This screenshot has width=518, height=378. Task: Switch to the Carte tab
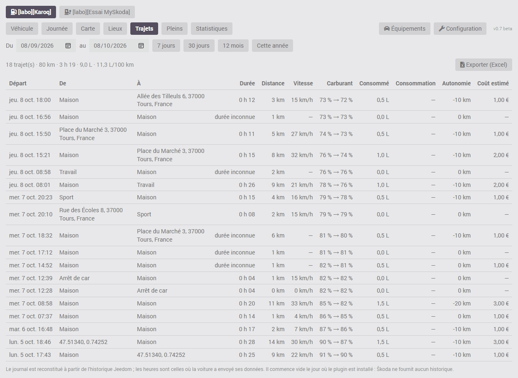click(x=88, y=29)
